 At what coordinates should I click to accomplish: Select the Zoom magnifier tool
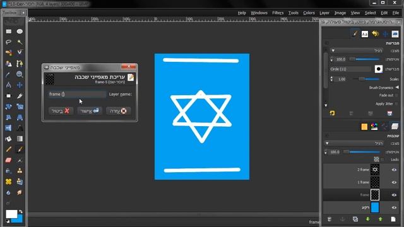[x=20, y=74]
